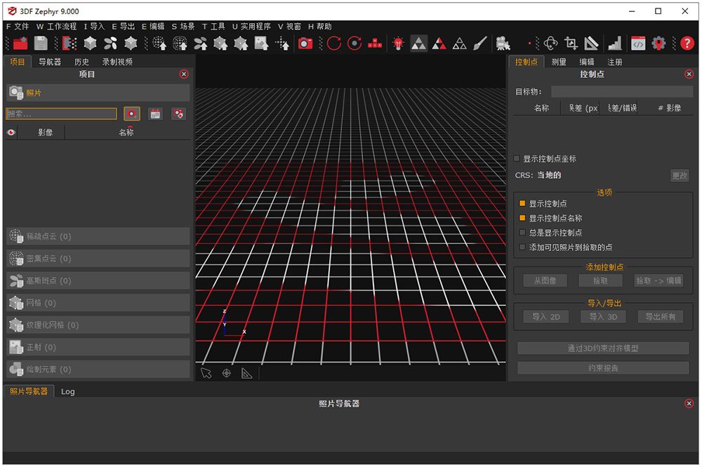Click the 名称 column header in photo list
The height and width of the screenshot is (467, 702).
click(126, 133)
